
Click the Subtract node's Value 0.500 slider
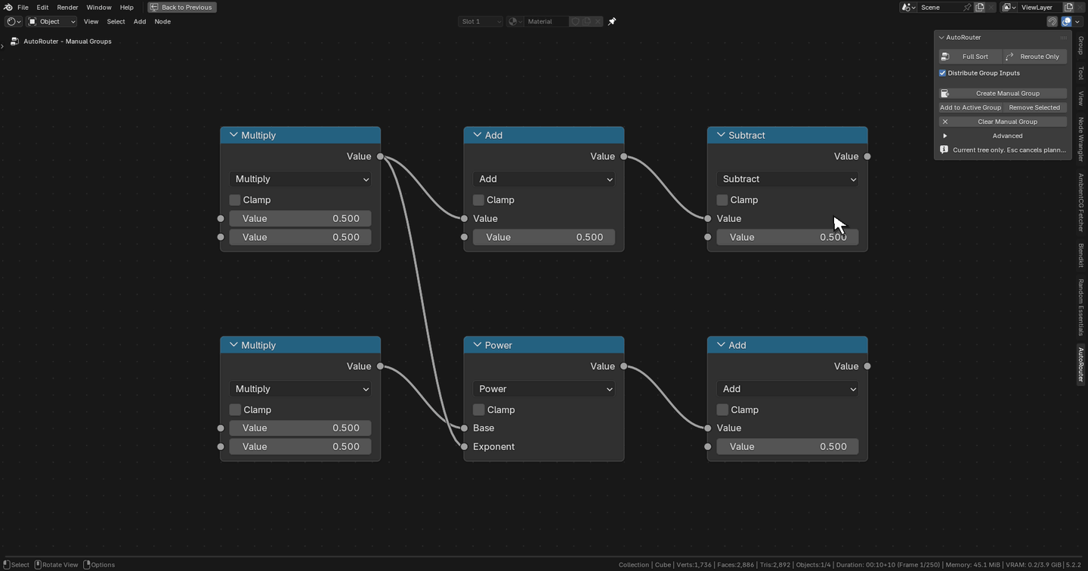(x=787, y=237)
